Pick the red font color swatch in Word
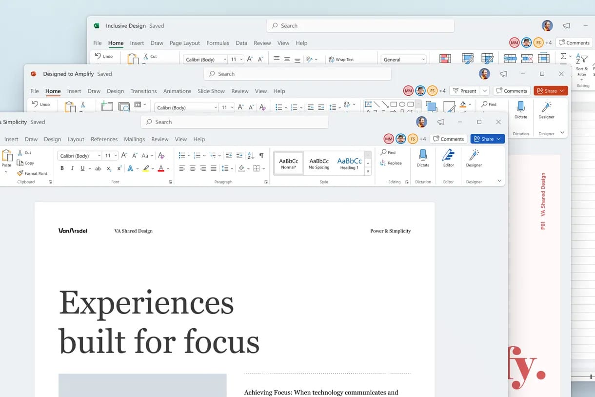This screenshot has height=397, width=595. coord(161,168)
